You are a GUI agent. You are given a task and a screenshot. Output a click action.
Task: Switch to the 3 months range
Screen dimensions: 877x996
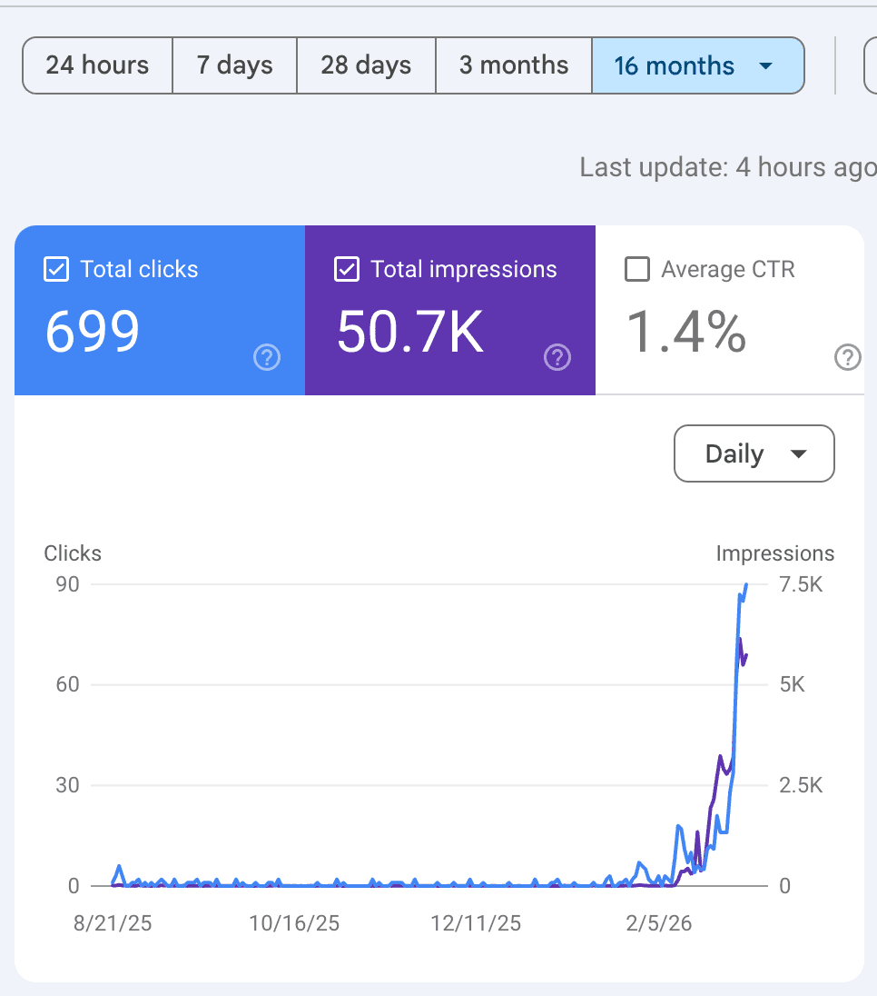click(x=514, y=65)
